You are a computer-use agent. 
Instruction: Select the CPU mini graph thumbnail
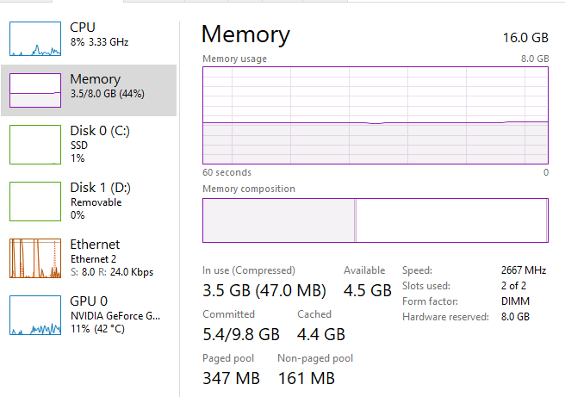35,39
